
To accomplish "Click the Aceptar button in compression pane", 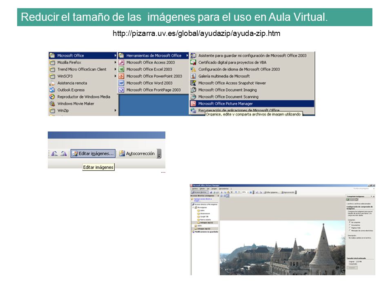I will coord(352,267).
